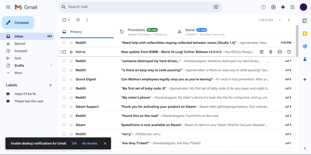
Task: Open Google Contacts side panel icon
Action: tap(305, 59)
